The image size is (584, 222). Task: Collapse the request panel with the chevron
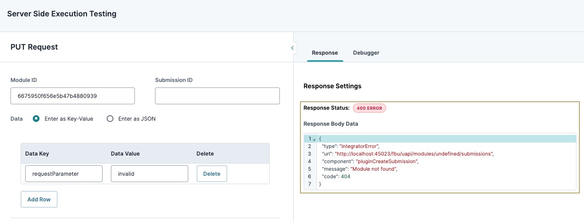point(292,48)
